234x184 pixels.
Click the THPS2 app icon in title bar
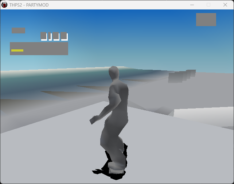tap(4, 5)
